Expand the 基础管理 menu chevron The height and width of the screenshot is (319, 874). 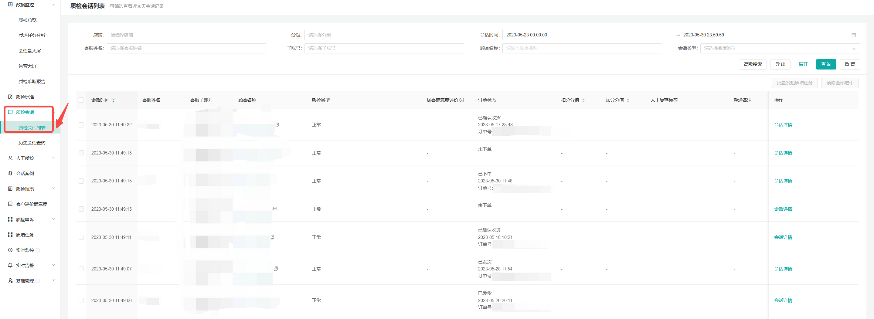(53, 281)
